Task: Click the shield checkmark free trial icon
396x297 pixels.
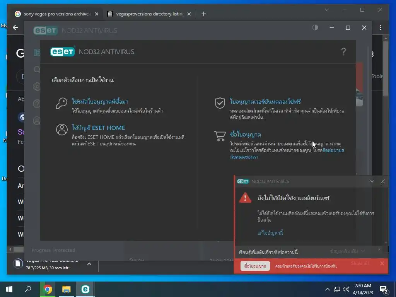Action: click(220, 103)
